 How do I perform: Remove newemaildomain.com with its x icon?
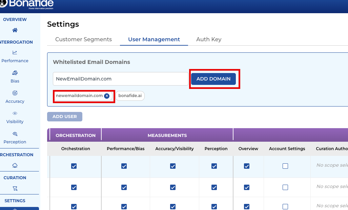(x=107, y=96)
